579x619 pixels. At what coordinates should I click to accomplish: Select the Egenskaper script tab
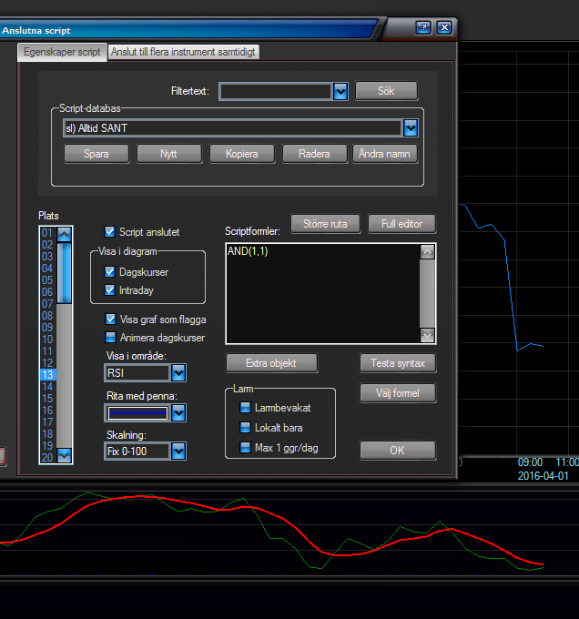63,52
